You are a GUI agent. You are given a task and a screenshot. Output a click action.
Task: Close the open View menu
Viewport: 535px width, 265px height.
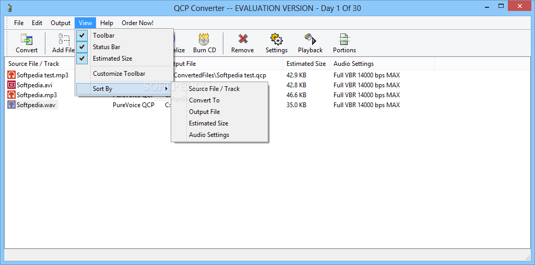[85, 23]
